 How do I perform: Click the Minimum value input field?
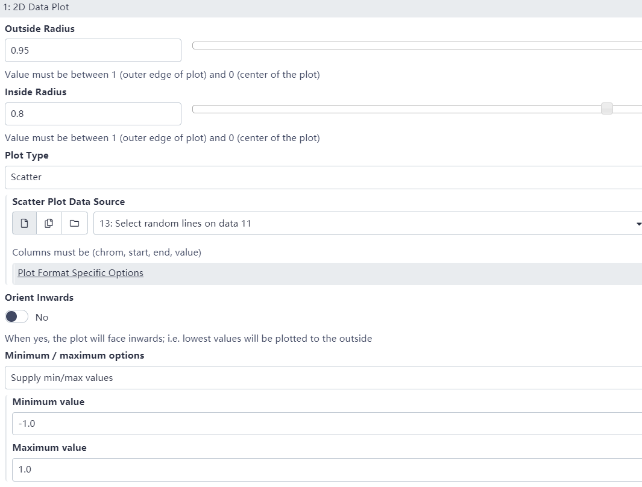[x=326, y=424]
